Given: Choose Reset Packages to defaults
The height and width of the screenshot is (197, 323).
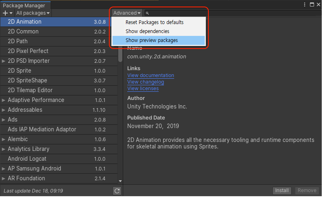Looking at the screenshot, I should 158,22.
